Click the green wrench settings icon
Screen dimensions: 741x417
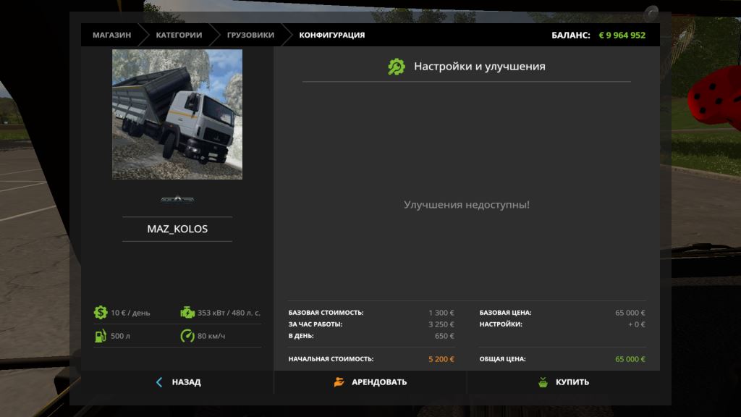click(397, 67)
